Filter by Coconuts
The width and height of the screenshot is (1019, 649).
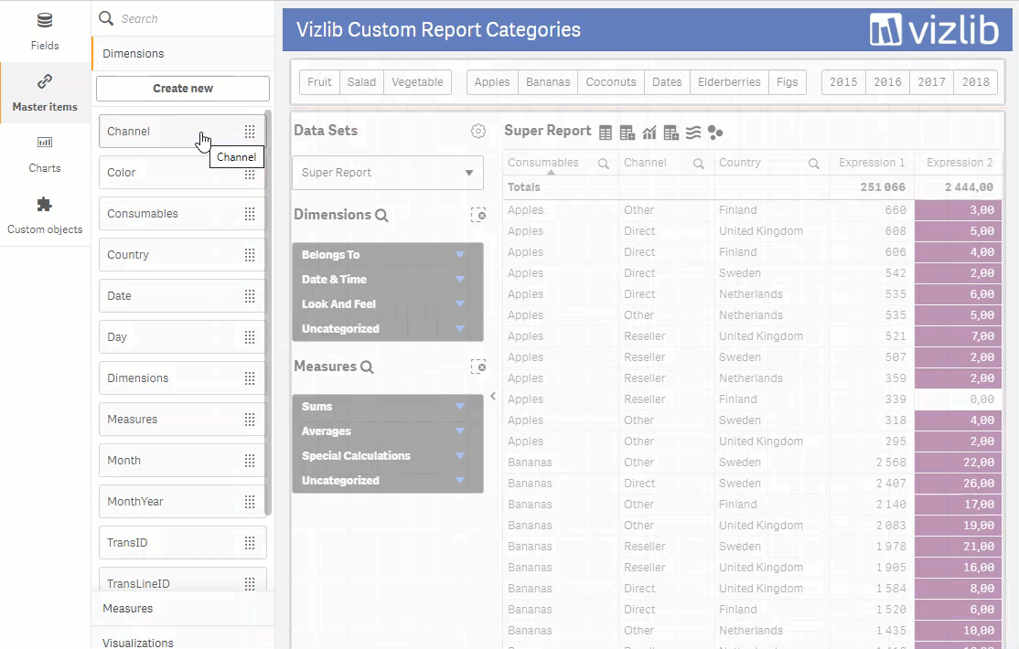611,82
